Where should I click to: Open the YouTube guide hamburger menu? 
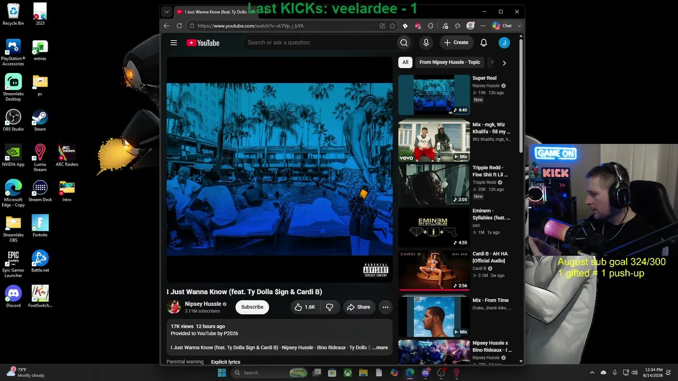pyautogui.click(x=173, y=43)
